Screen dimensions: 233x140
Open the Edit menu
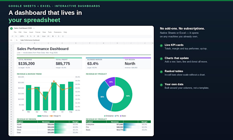click(x=20, y=32)
